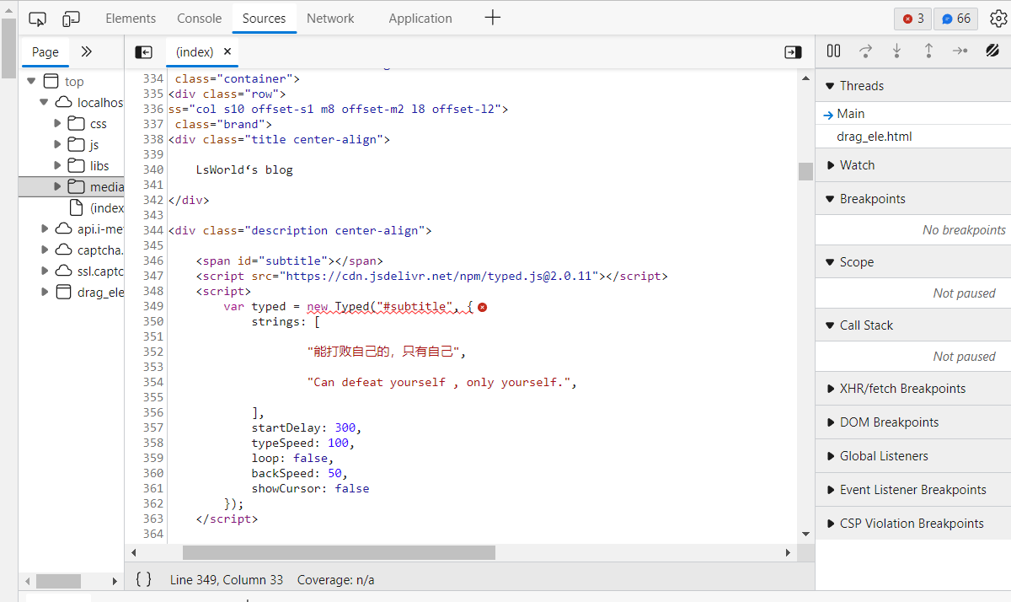The image size is (1011, 602).
Task: Open the Application tab
Action: (420, 18)
